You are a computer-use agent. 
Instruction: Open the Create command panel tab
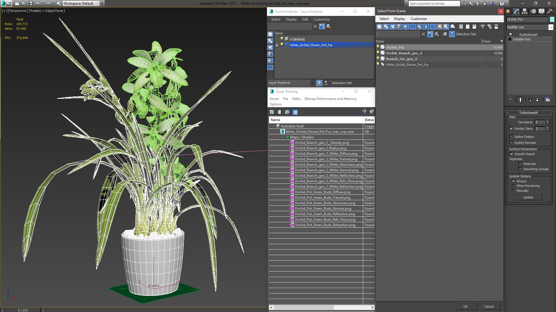tap(508, 11)
